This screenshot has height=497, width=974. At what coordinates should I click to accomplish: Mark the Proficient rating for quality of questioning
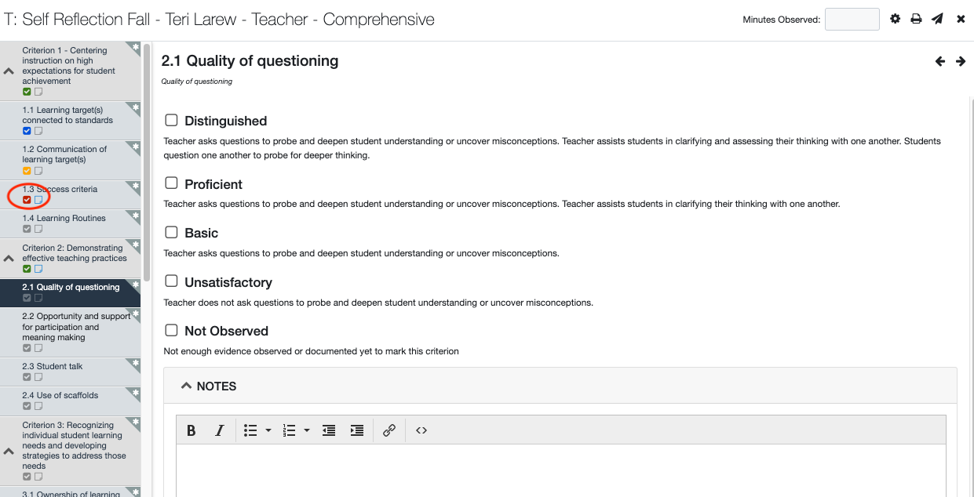171,183
